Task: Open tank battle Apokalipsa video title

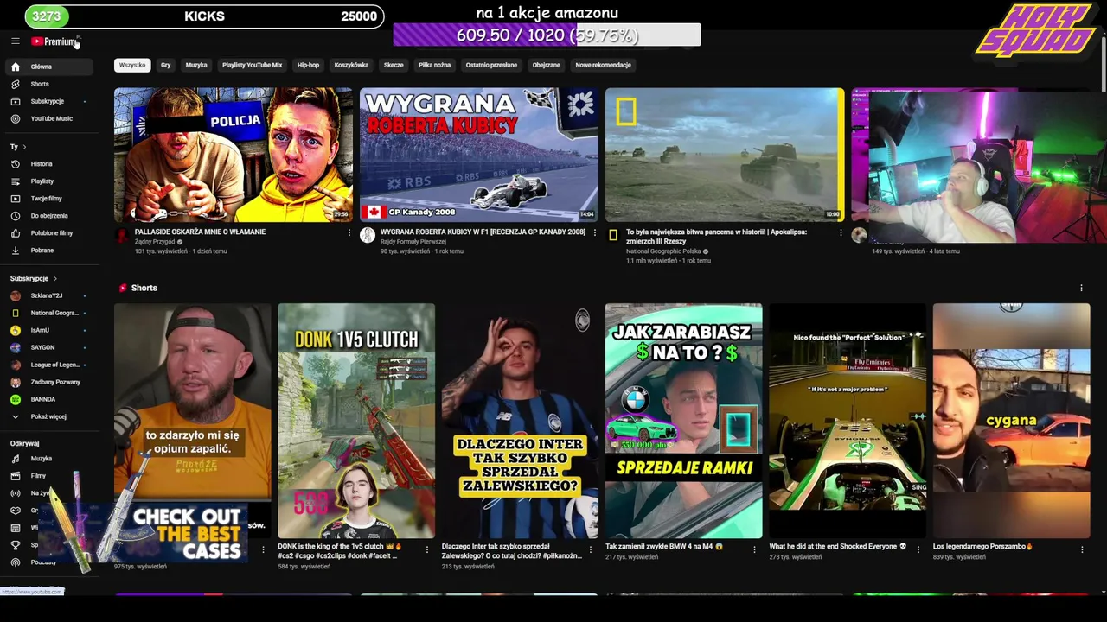Action: (716, 236)
